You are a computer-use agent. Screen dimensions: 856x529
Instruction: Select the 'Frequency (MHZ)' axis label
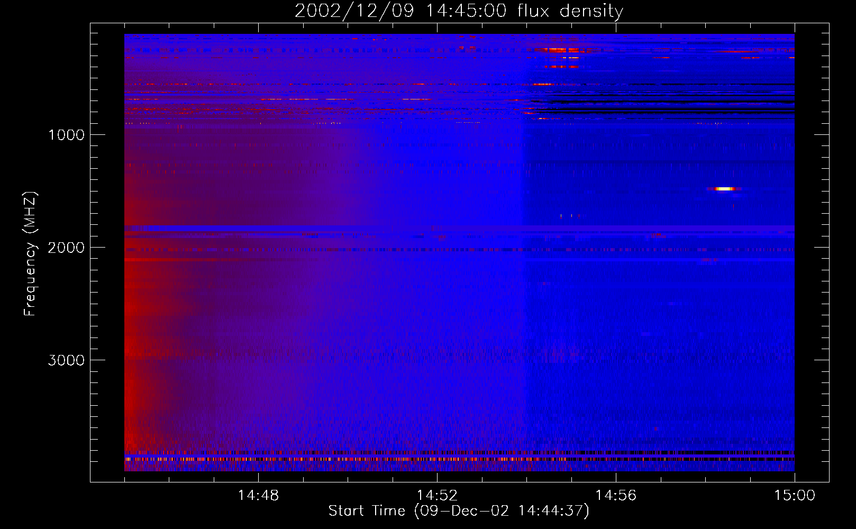pos(30,254)
